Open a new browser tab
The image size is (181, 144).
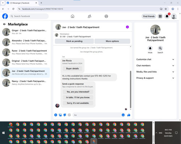pos(41,3)
